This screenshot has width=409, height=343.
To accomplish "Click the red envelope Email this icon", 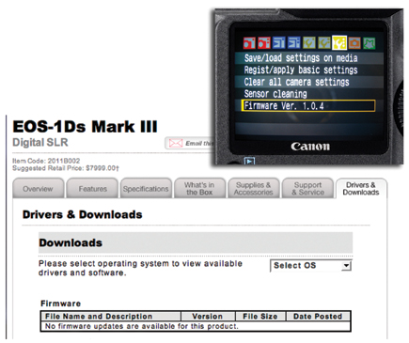I will pyautogui.click(x=176, y=143).
